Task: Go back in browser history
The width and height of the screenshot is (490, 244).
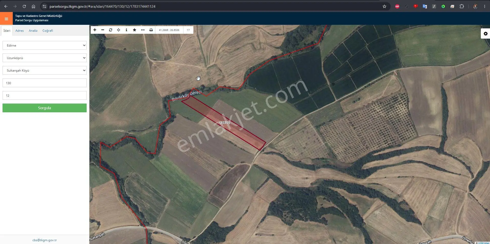Action: (x=6, y=6)
